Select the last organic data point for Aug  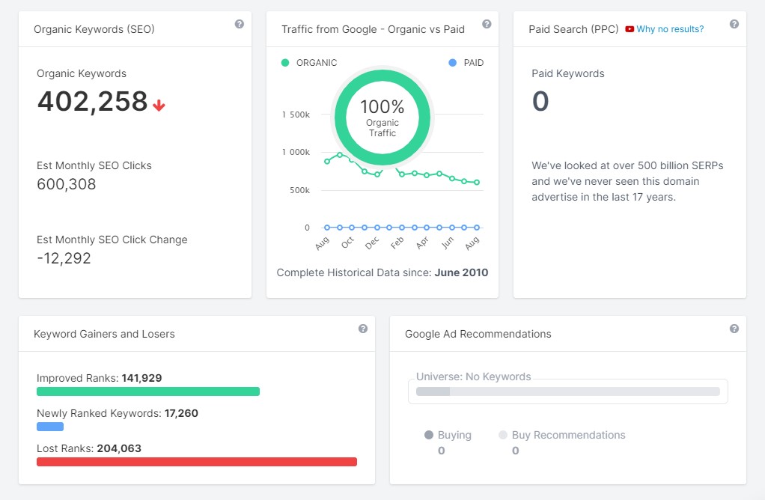coord(477,183)
